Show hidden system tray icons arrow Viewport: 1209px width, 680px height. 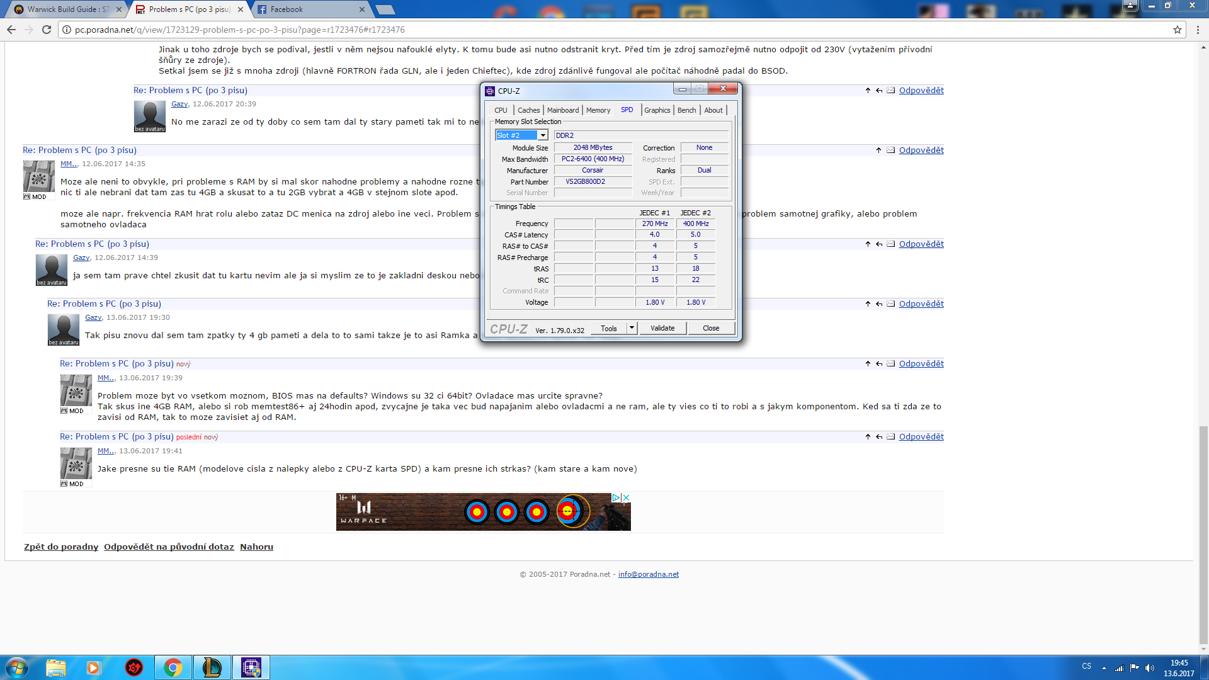point(1104,667)
